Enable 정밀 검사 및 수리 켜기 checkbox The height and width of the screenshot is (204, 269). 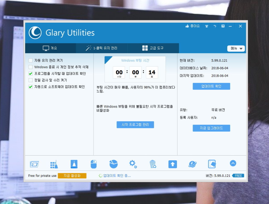[x=30, y=80]
